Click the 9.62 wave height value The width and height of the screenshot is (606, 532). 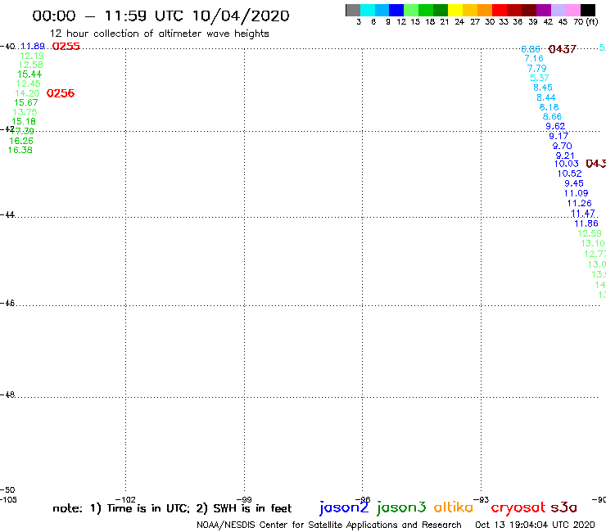[x=555, y=126]
